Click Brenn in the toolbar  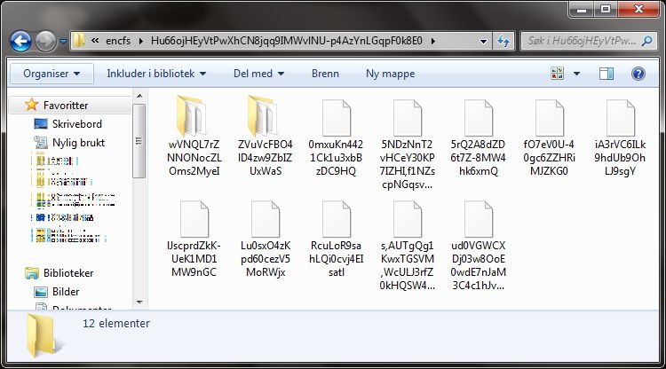(325, 75)
